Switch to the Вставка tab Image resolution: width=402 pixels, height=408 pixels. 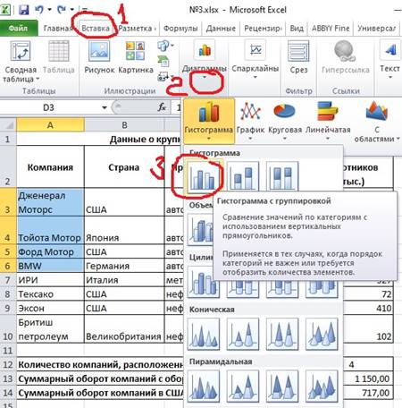point(96,29)
